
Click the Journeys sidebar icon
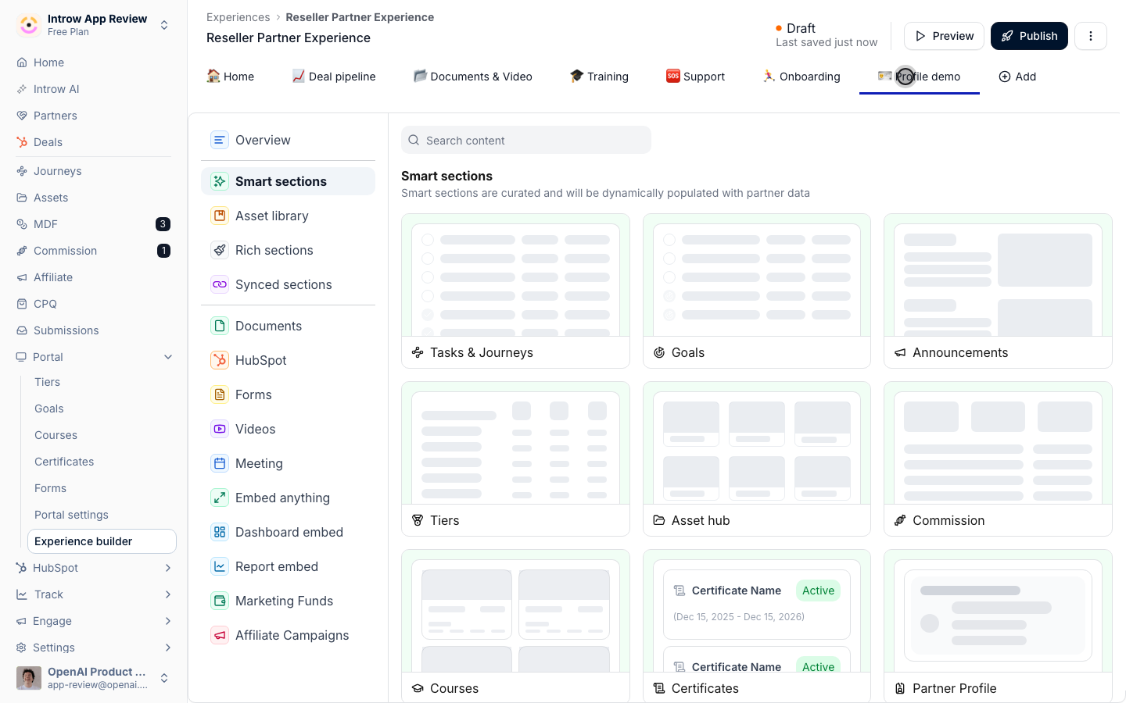point(22,171)
